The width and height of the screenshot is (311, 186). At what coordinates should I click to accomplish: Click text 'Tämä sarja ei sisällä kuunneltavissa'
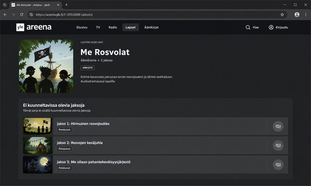pos(57,110)
